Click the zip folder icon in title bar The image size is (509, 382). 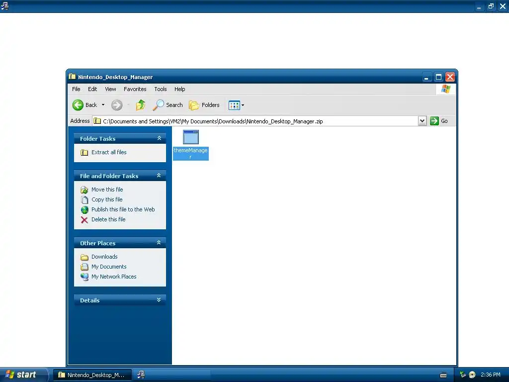pos(73,77)
